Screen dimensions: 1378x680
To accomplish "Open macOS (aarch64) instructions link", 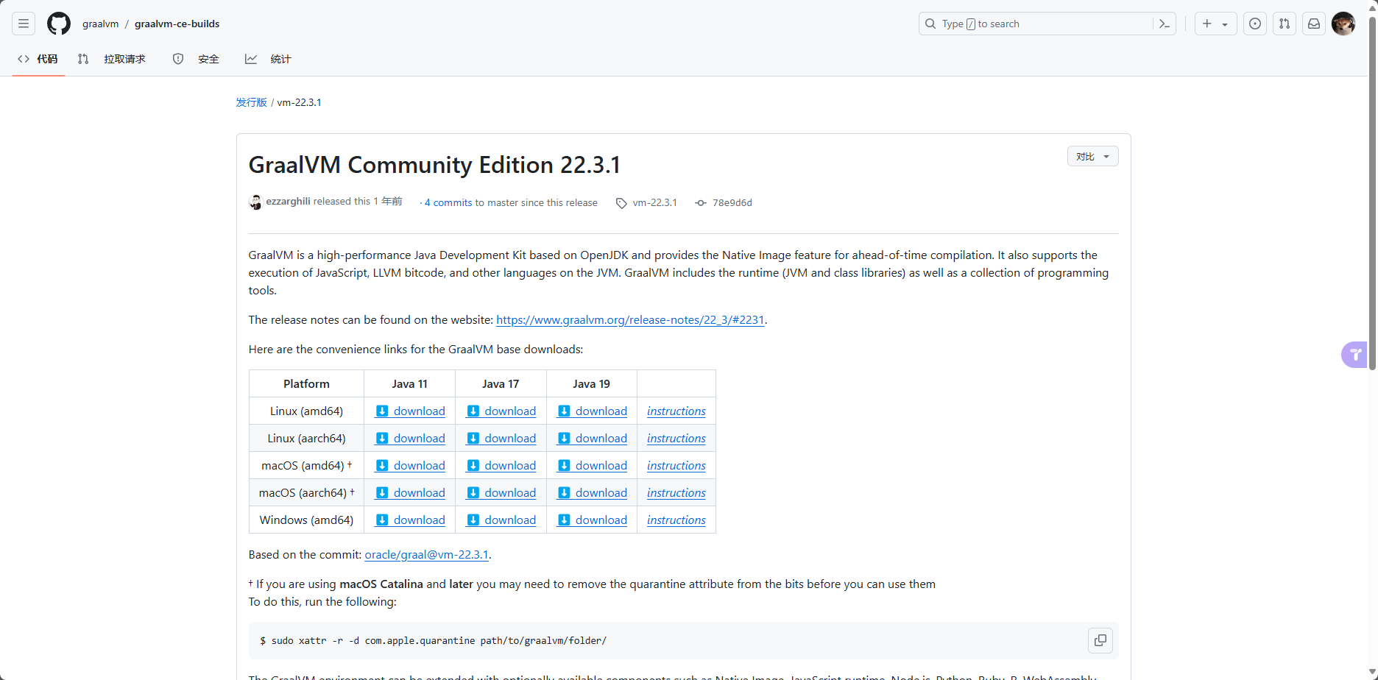I will click(676, 493).
